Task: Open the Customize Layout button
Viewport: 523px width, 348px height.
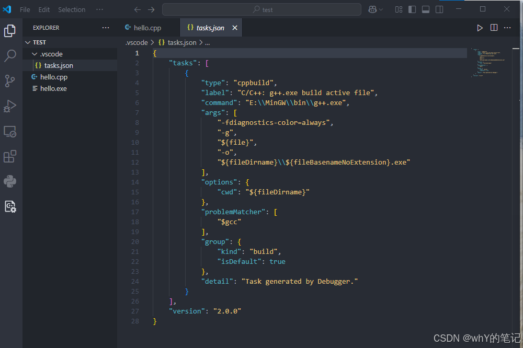Action: pos(399,9)
